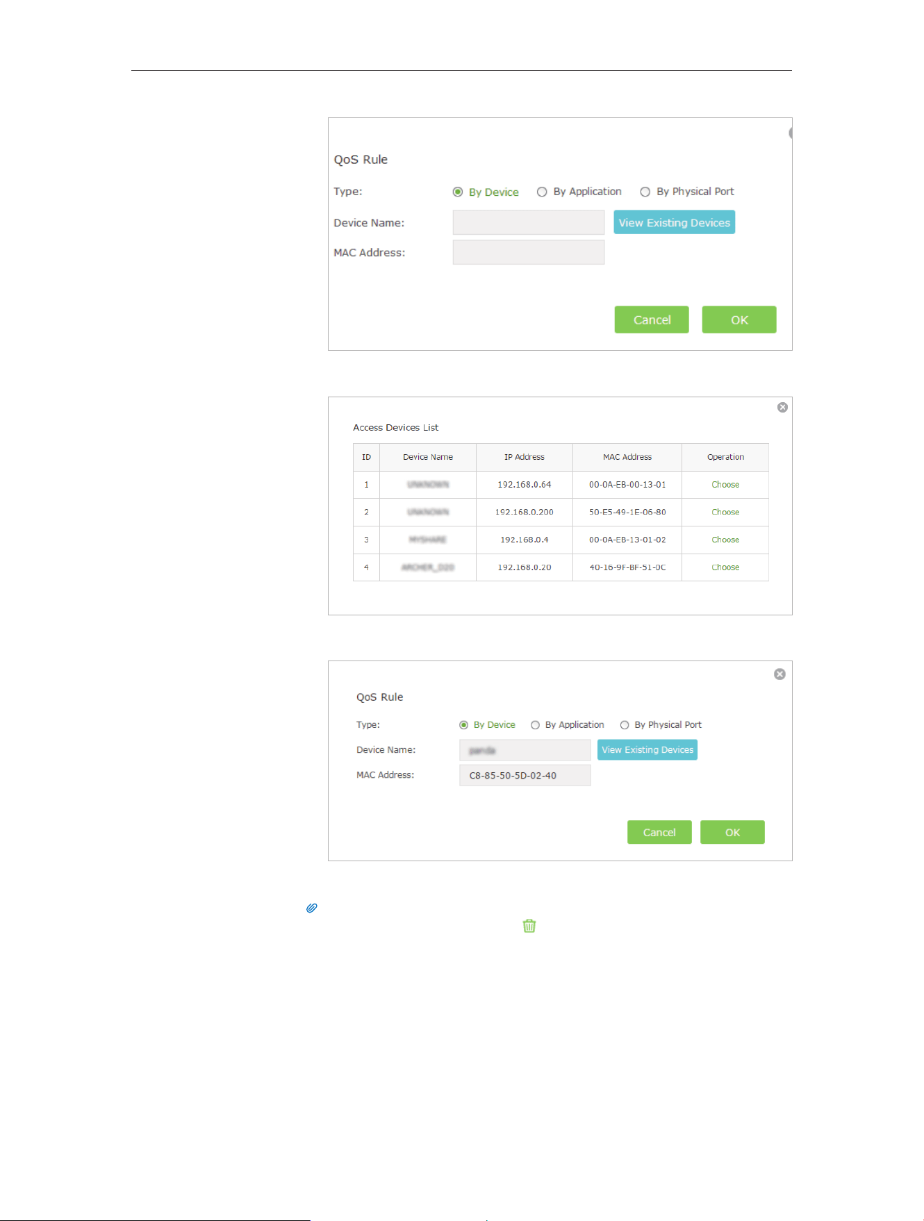This screenshot has height=1221, width=924.
Task: Click the green trash bin icon
Action: point(529,926)
